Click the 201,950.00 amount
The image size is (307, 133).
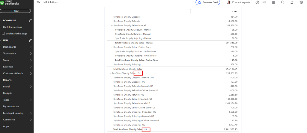point(232,25)
